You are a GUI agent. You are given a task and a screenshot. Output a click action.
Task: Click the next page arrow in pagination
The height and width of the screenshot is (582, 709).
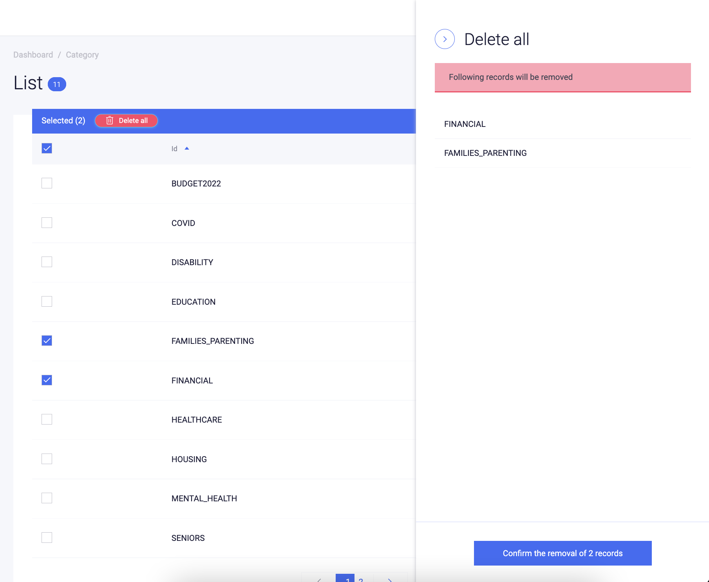390,580
